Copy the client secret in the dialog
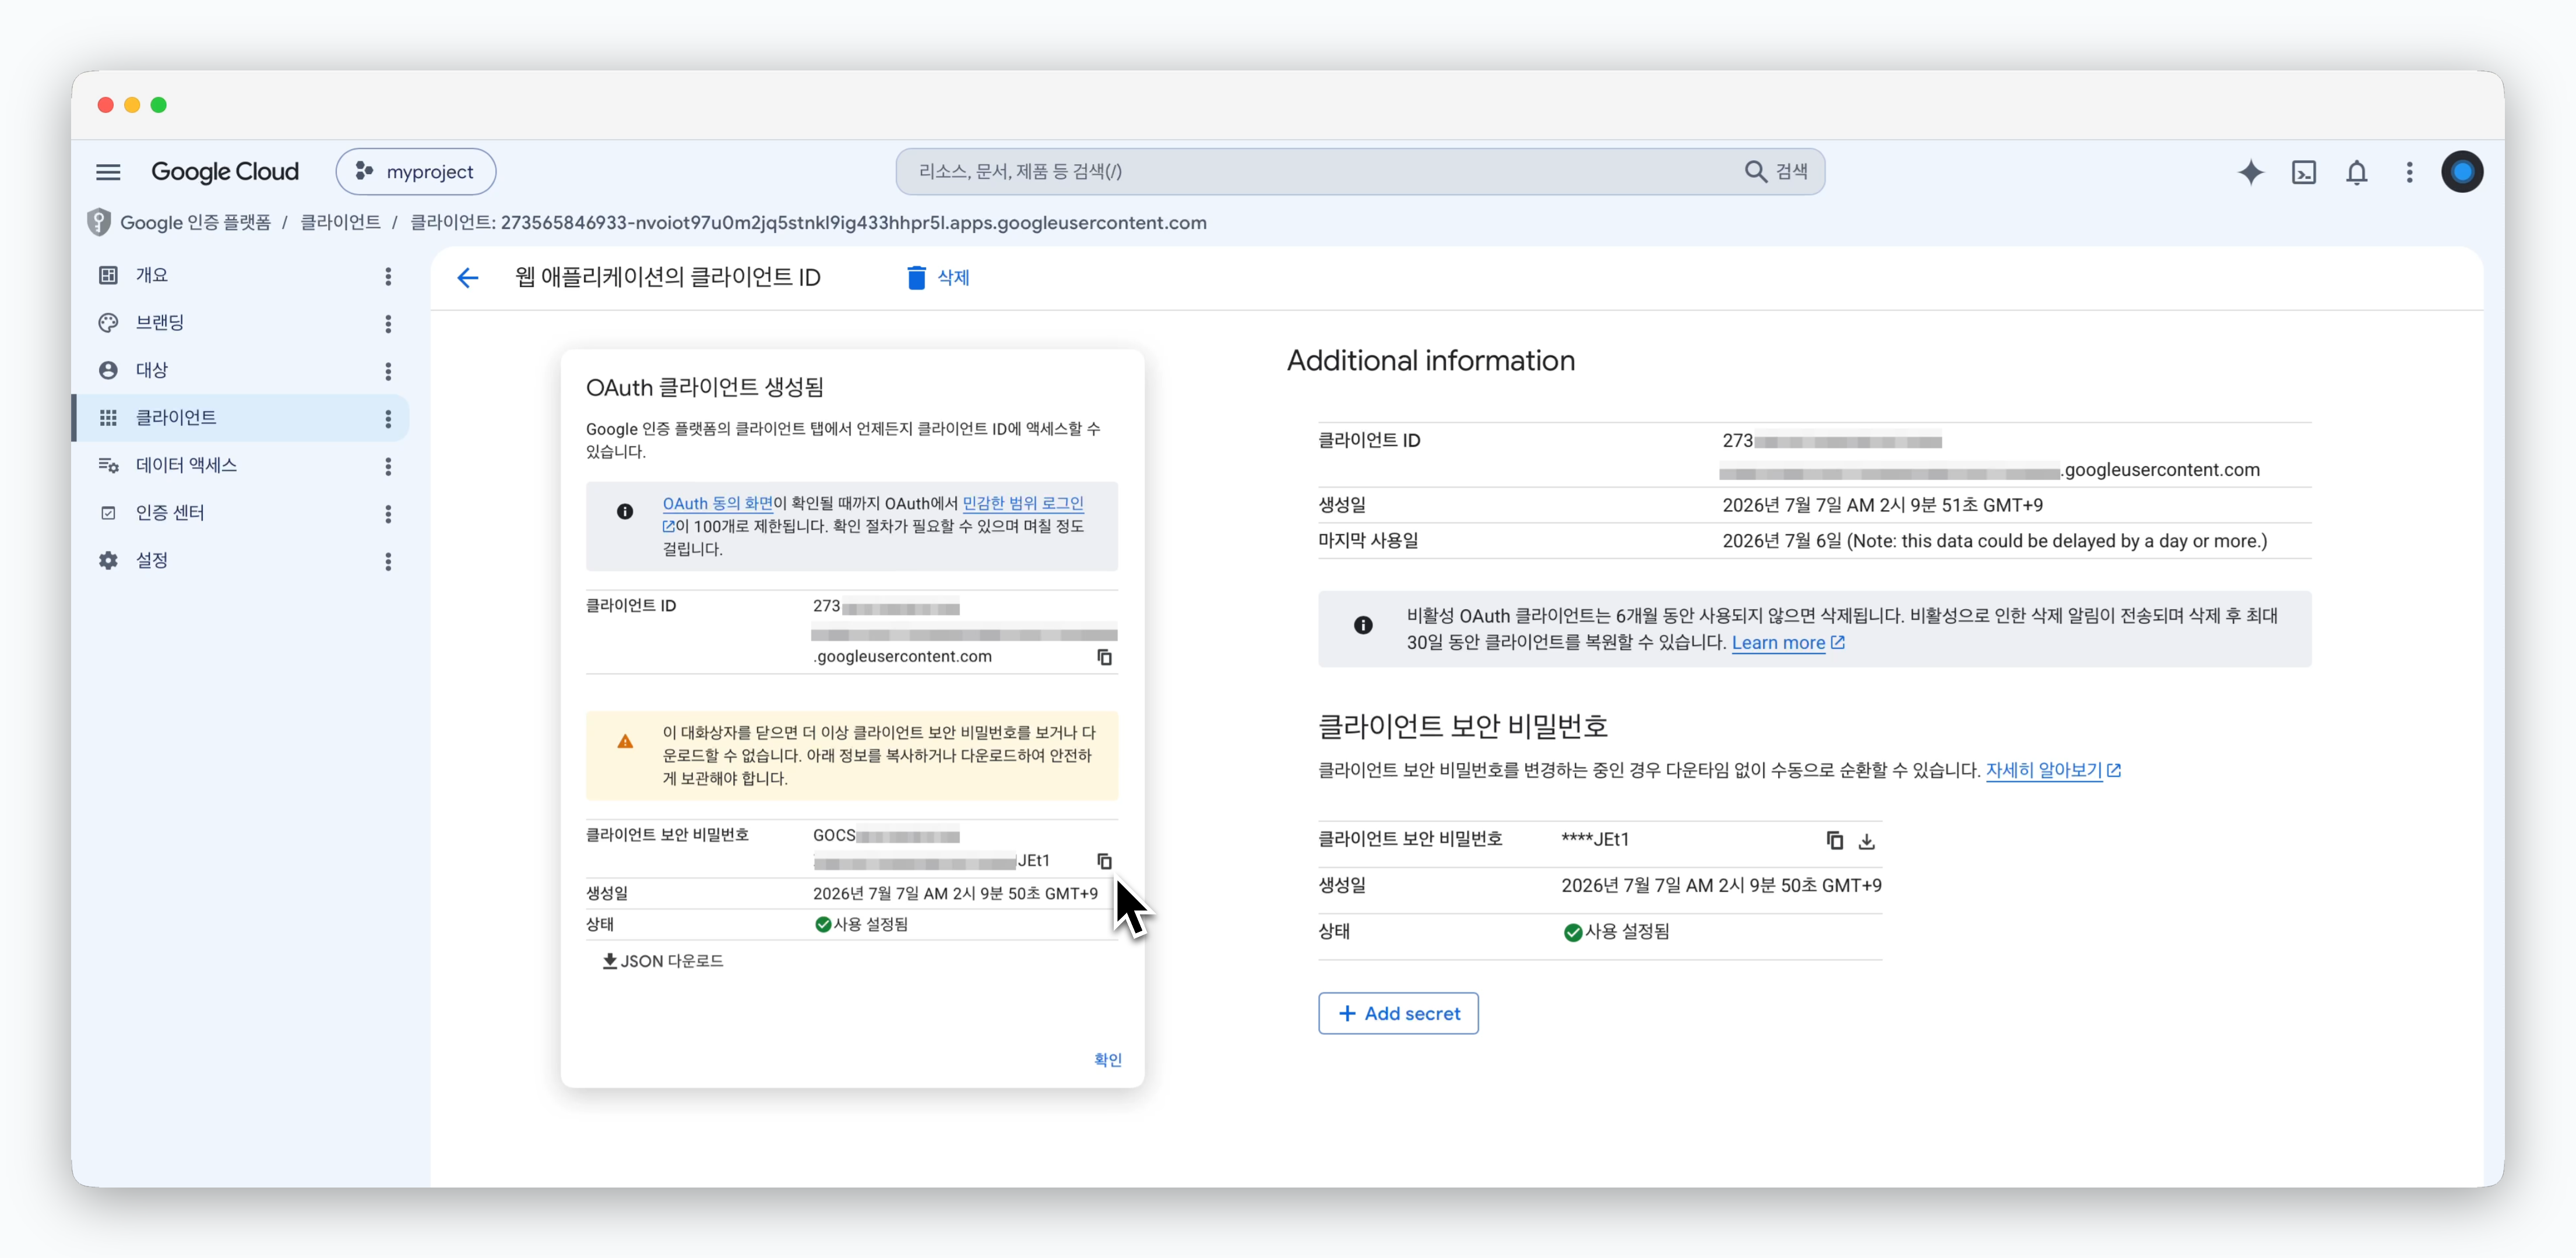2576x1258 pixels. (x=1104, y=861)
